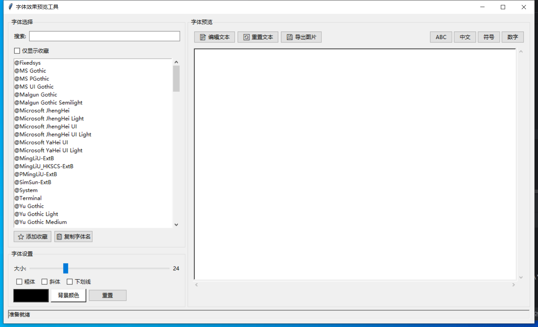The height and width of the screenshot is (327, 538).
Task: Click the 编辑文本 edit text button
Action: pos(214,37)
